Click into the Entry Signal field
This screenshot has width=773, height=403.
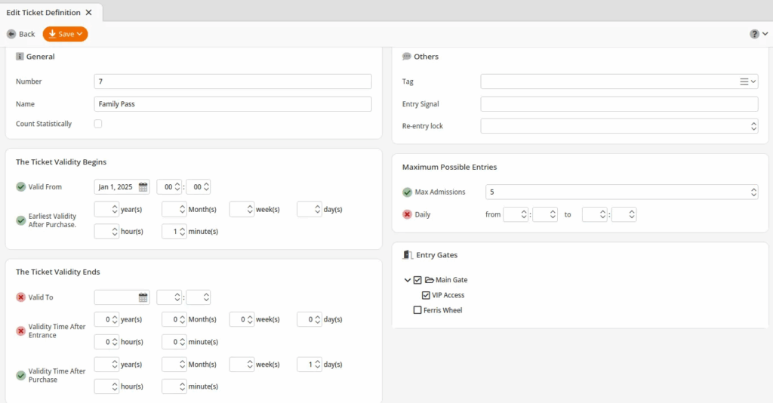click(x=619, y=104)
